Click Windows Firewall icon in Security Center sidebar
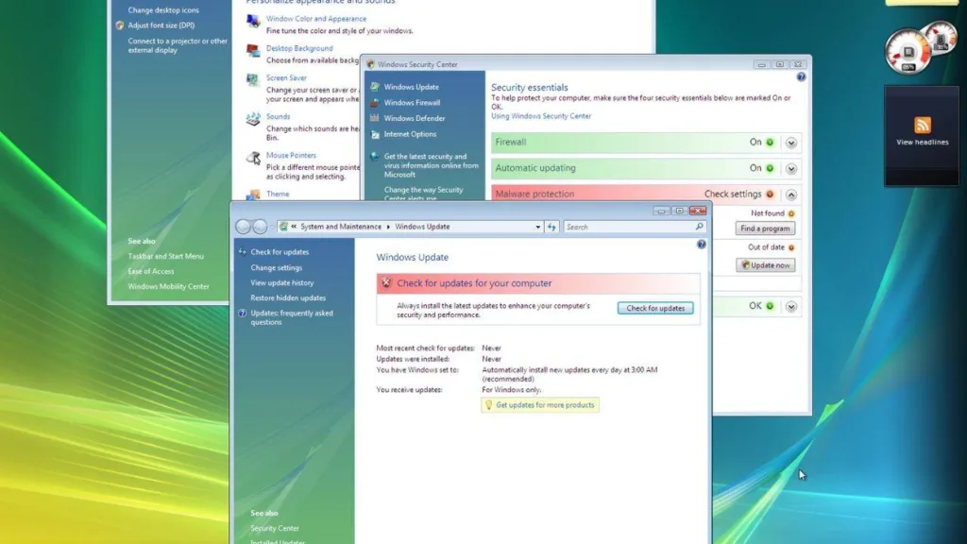This screenshot has height=544, width=967. click(374, 102)
